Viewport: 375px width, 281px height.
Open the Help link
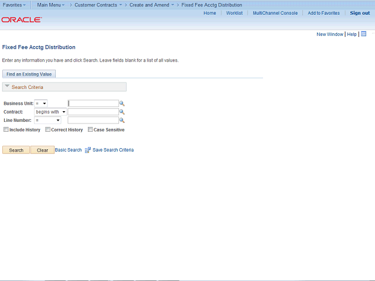pos(352,34)
